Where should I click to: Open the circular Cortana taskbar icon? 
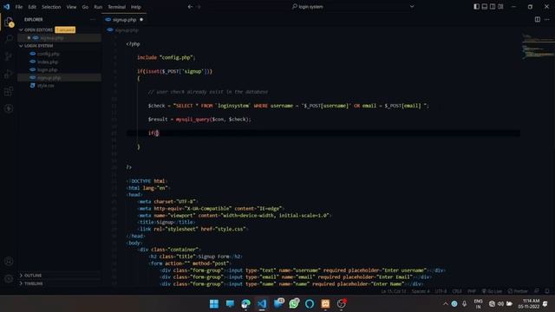310,304
